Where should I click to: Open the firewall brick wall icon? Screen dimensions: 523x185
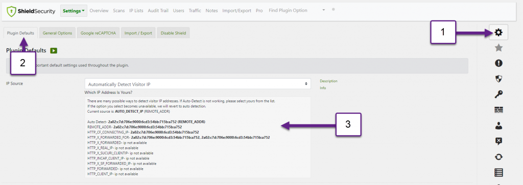pos(498,110)
